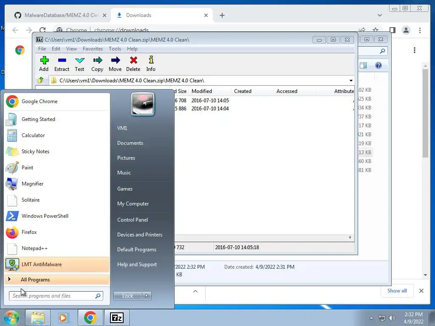Open Chrome tab search dropdown arrow
Image resolution: width=435 pixels, height=326 pixels.
click(x=380, y=15)
